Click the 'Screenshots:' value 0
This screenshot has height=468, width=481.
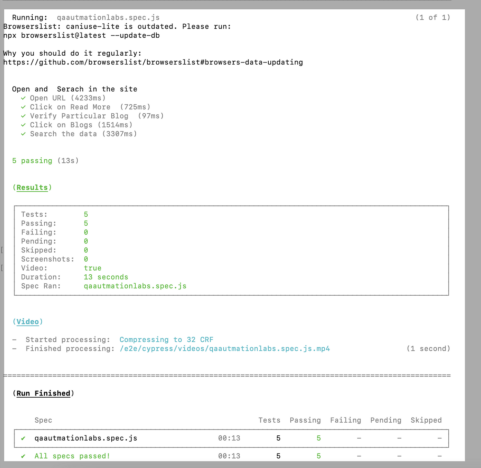pyautogui.click(x=86, y=259)
